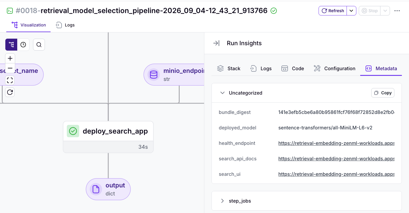Select the DAG graph view toggle
This screenshot has height=213, width=409.
pos(11,45)
